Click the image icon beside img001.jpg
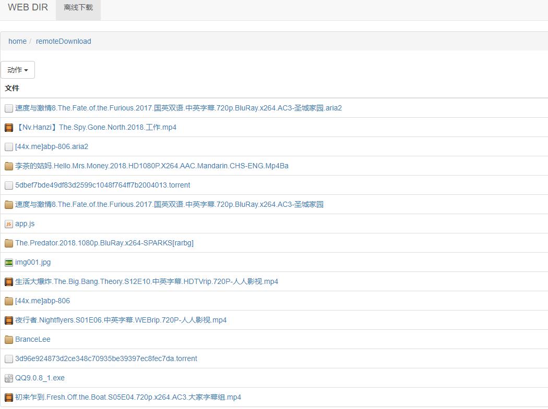The image size is (548, 409). pyautogui.click(x=9, y=263)
